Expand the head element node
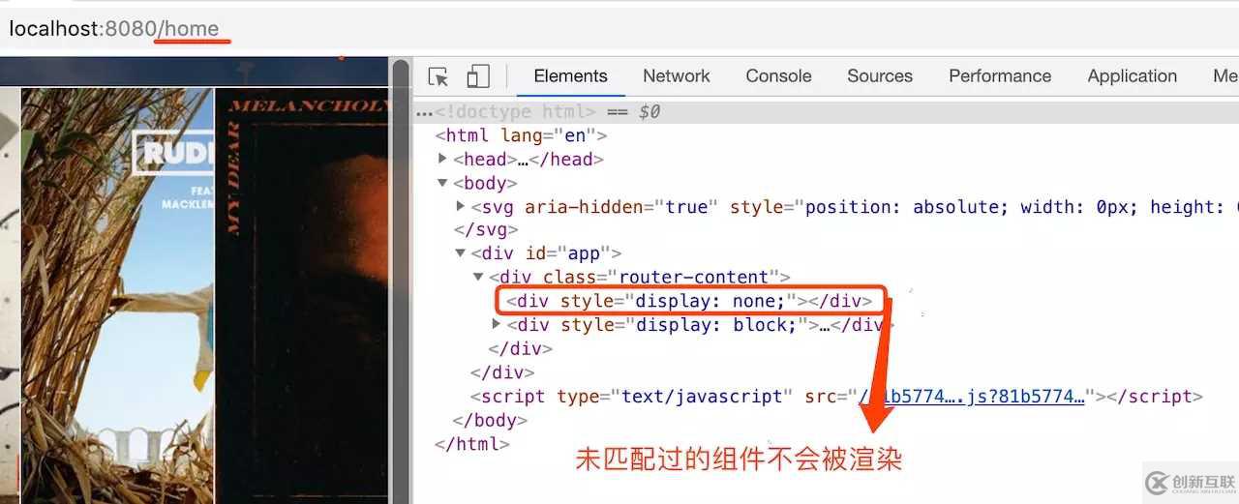 pos(443,159)
